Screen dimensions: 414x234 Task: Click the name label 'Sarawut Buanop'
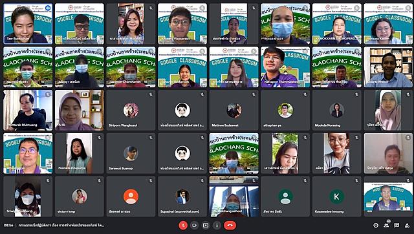[121, 168]
